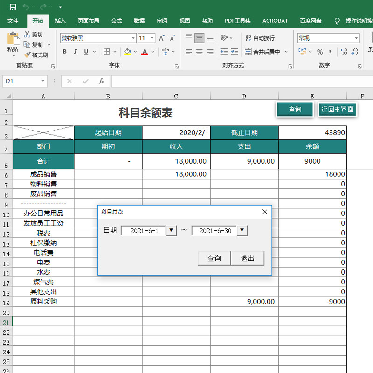This screenshot has width=373, height=373.
Task: Switch to the 审阅 tab
Action: click(162, 21)
